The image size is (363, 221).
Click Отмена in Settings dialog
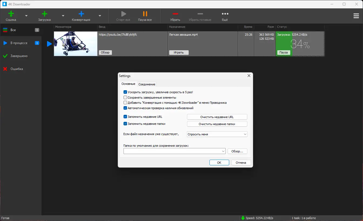point(241,163)
